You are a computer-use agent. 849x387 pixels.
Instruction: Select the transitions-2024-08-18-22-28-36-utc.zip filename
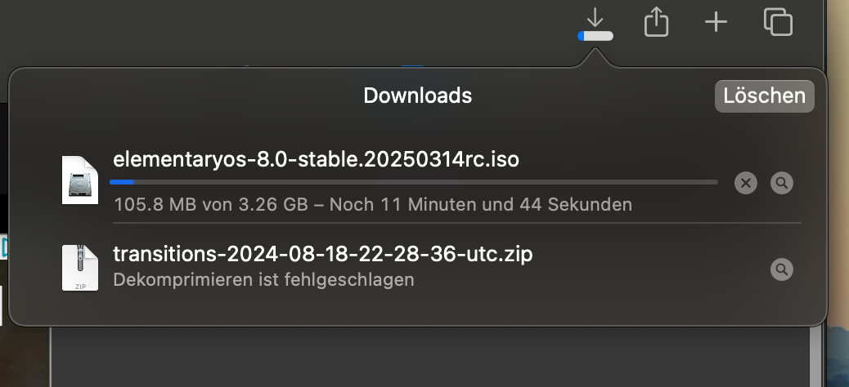(x=322, y=254)
